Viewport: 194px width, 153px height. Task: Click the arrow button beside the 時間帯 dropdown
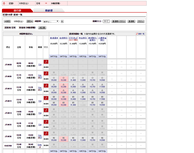62,21
